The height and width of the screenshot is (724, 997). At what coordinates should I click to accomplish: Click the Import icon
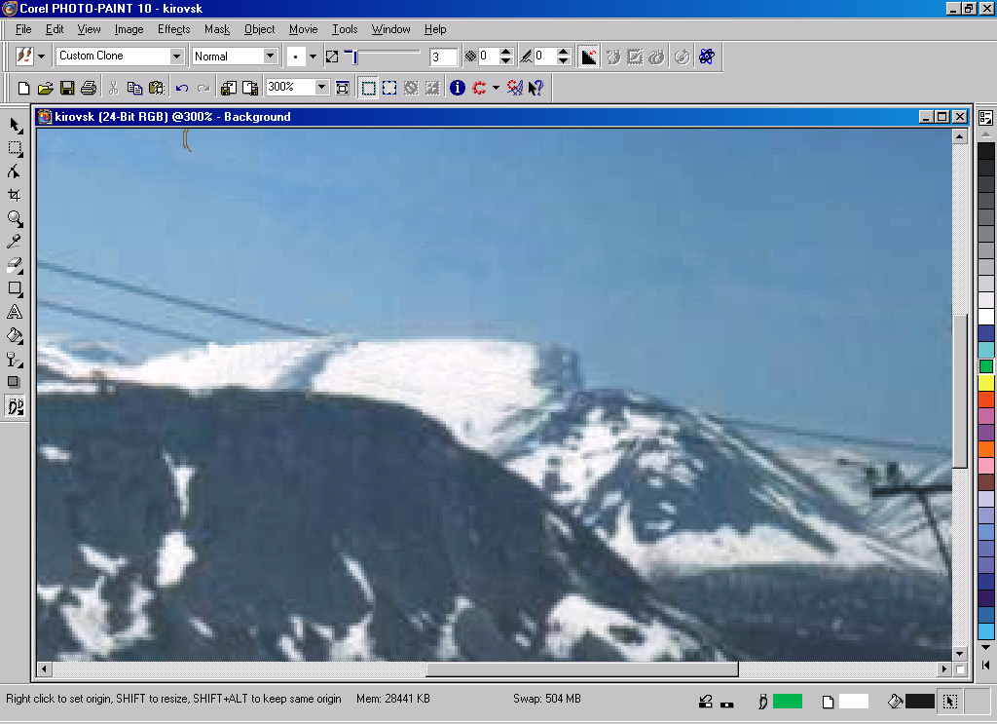[x=229, y=88]
